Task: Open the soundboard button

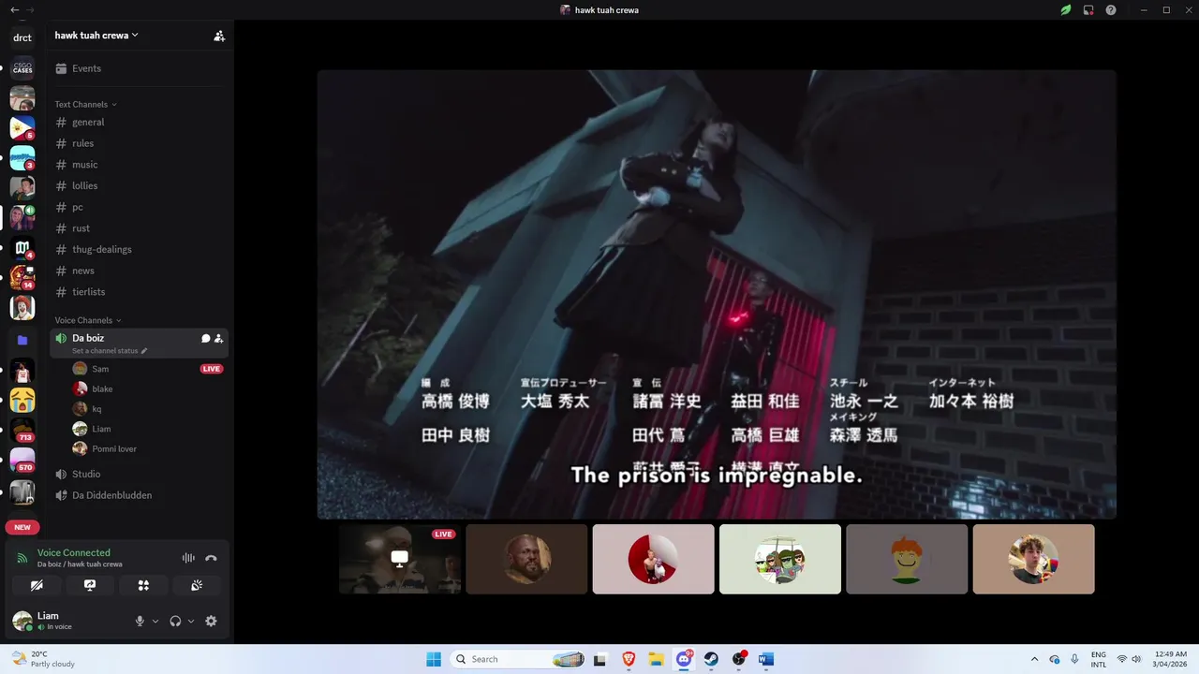Action: point(197,585)
